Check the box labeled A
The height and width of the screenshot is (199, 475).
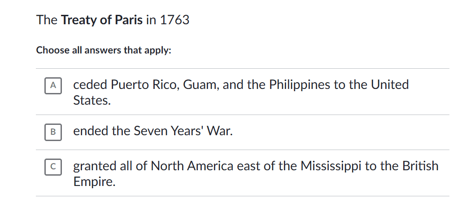pos(53,85)
